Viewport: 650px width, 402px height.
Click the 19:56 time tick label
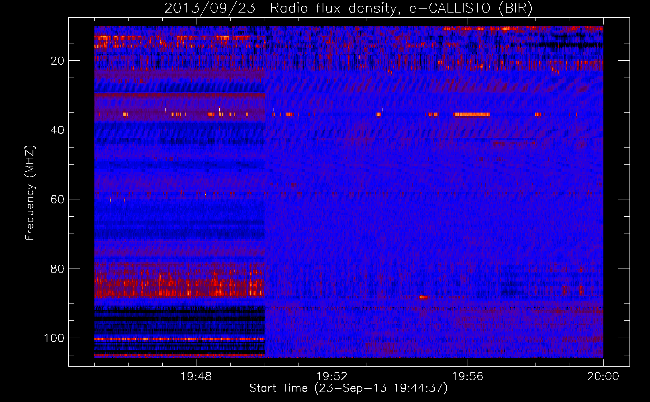tap(468, 377)
